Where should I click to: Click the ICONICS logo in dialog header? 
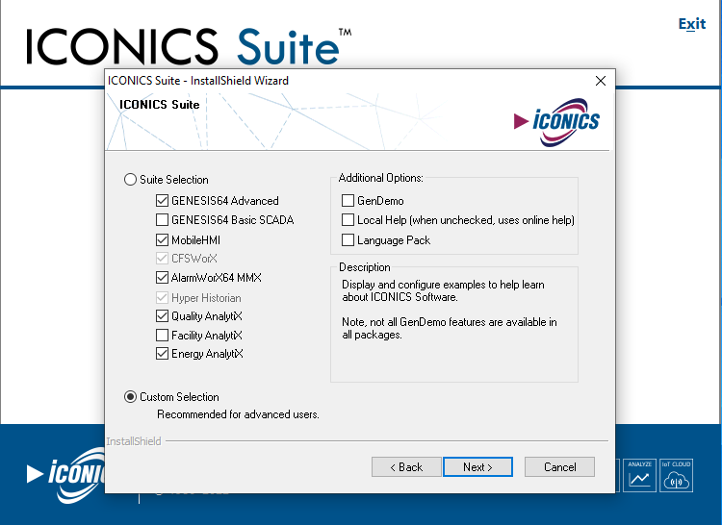click(556, 121)
